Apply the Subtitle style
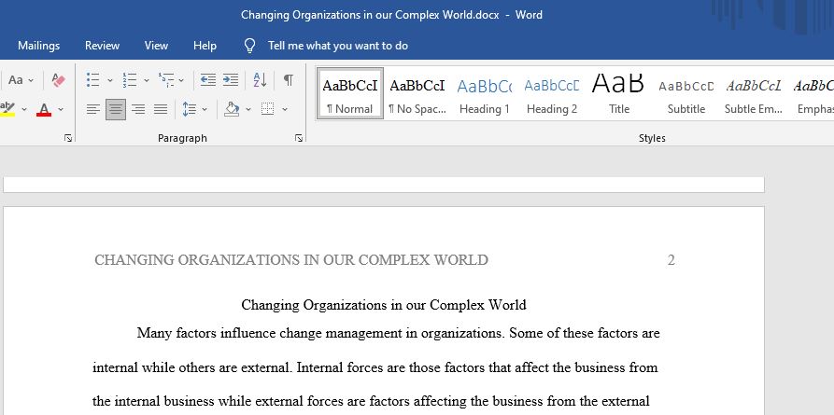This screenshot has height=415, width=834. point(686,93)
